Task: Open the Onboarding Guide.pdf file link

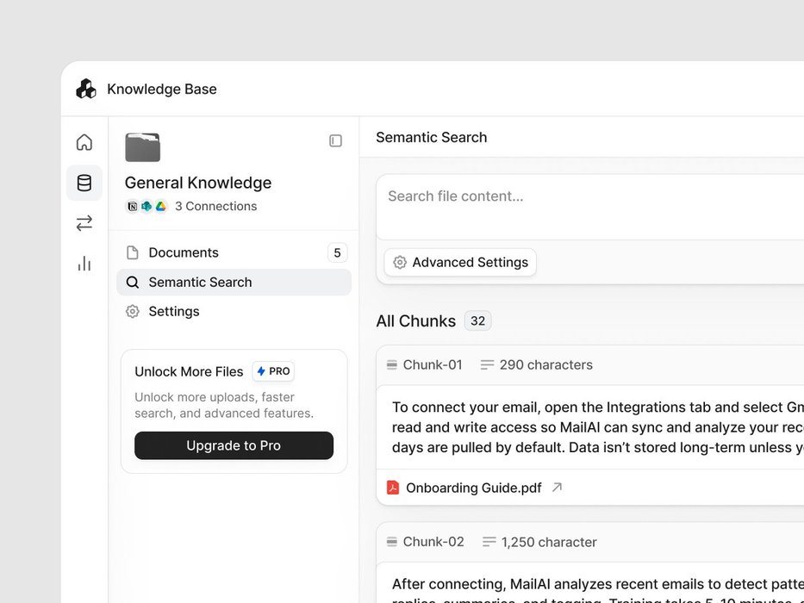Action: [473, 488]
